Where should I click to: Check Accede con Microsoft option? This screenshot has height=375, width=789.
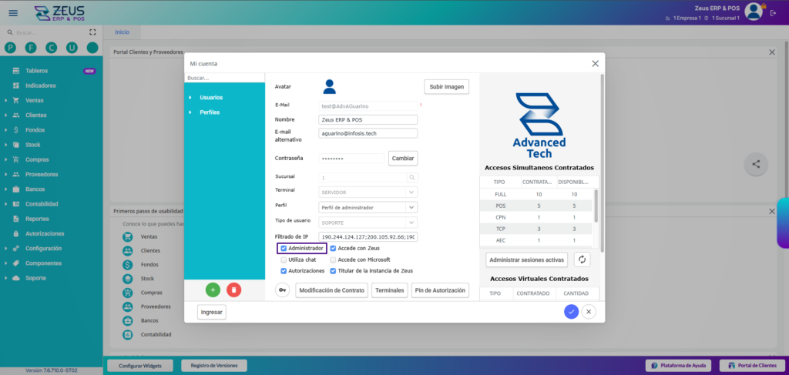333,260
